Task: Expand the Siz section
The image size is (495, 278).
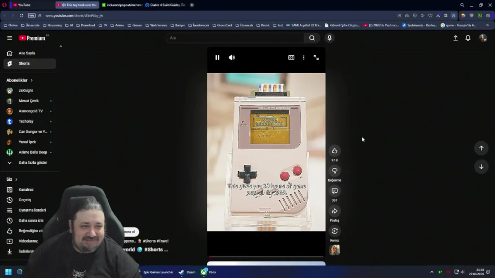Action: tap(12, 179)
